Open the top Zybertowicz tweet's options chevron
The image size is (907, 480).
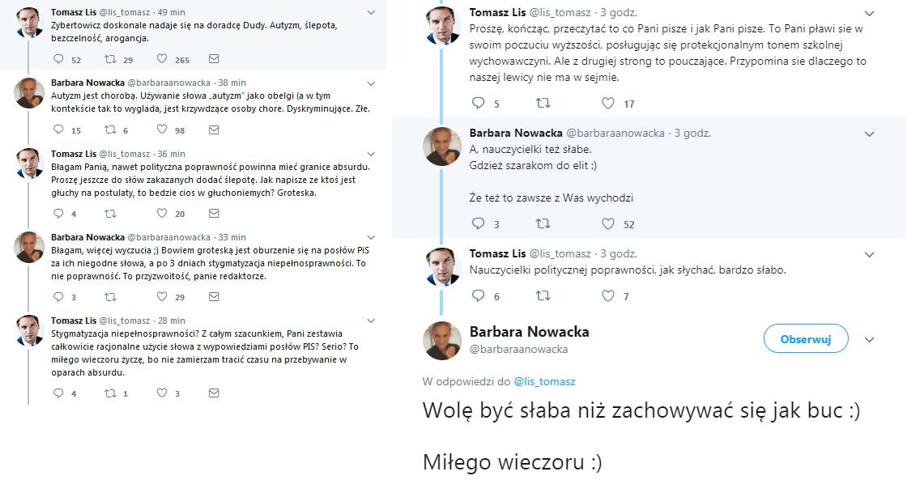click(x=371, y=13)
